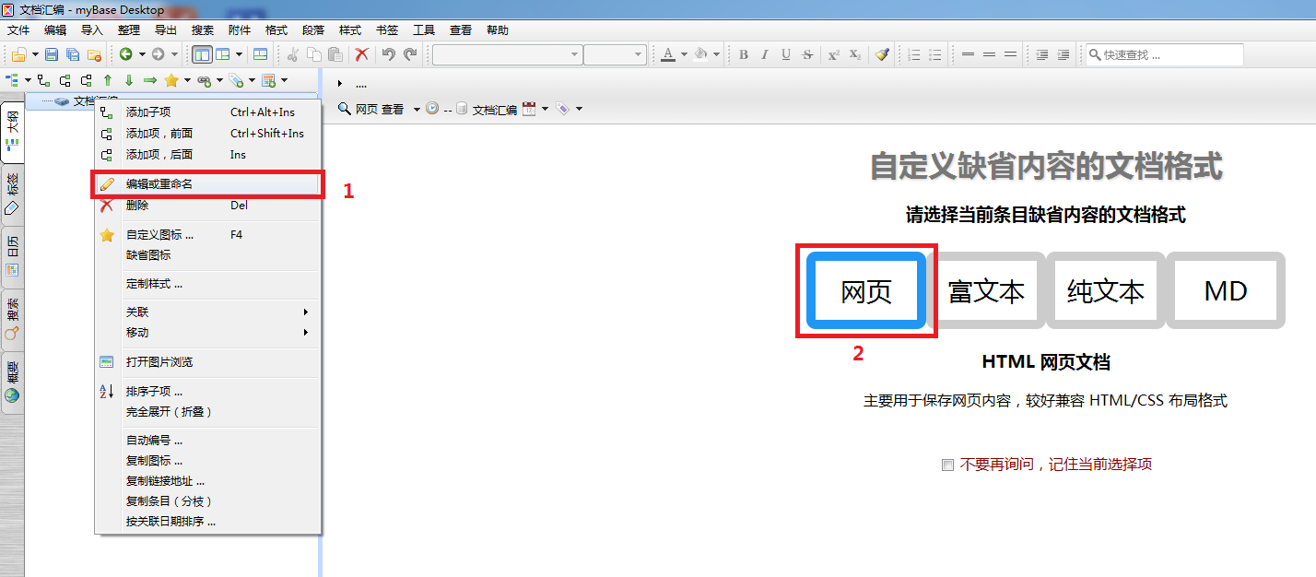This screenshot has height=577, width=1316.
Task: Select the 富文本 document format button
Action: tap(986, 290)
